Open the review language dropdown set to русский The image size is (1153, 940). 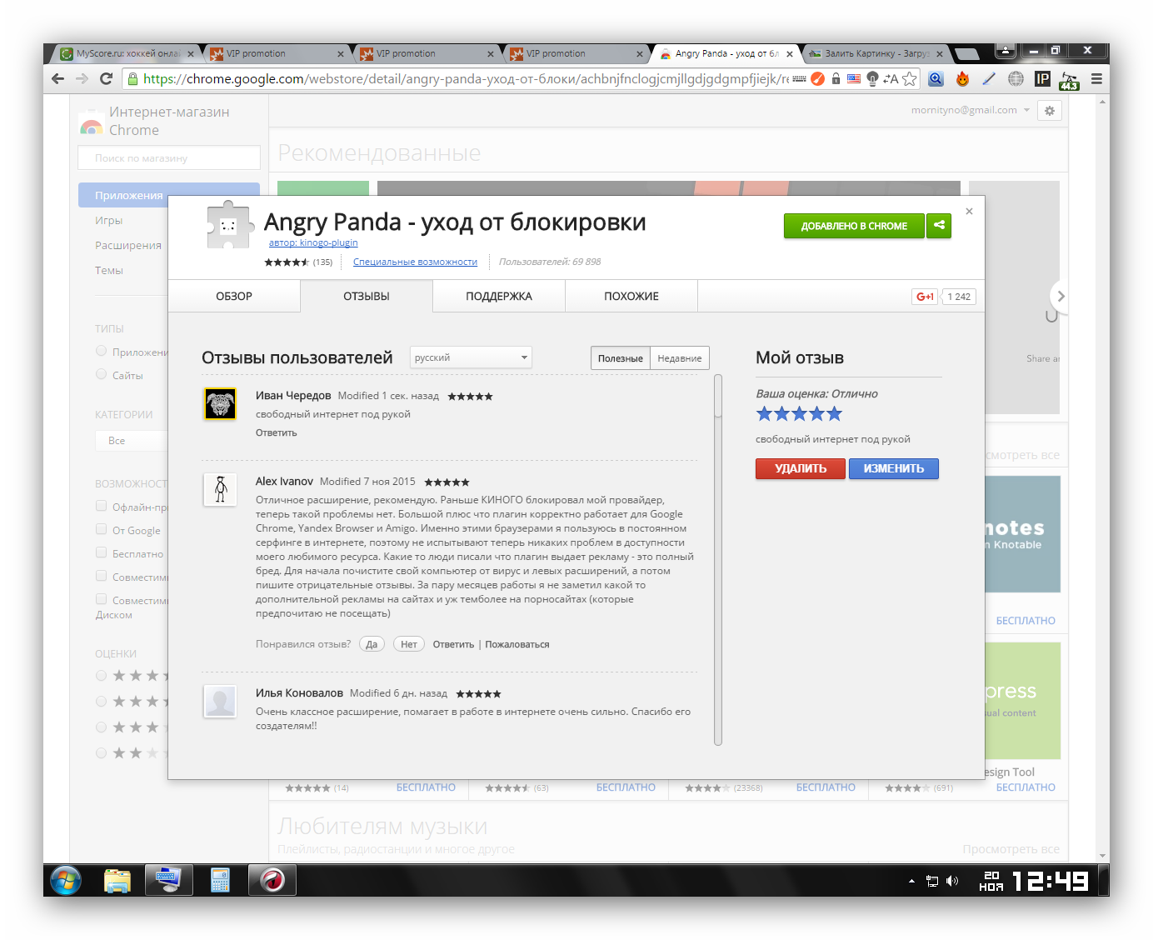(471, 357)
